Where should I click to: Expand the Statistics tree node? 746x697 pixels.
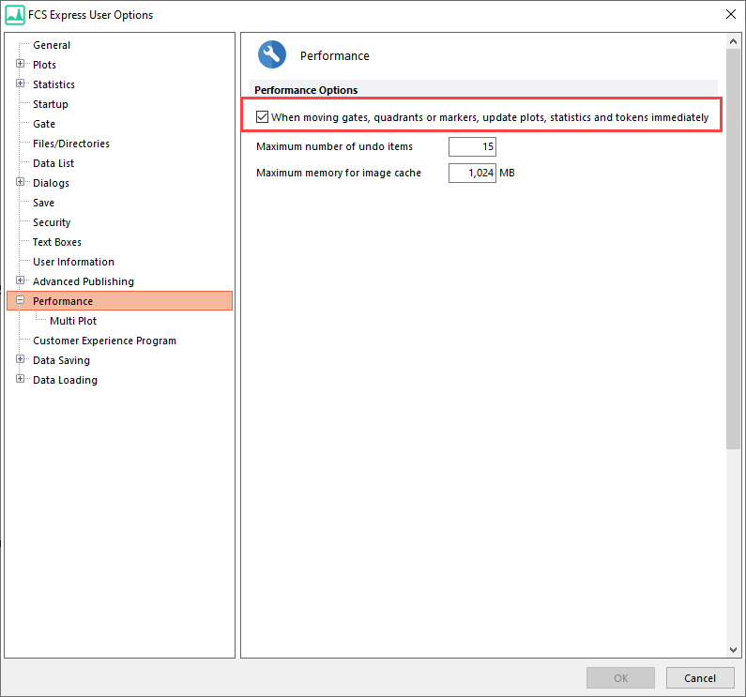pos(20,83)
